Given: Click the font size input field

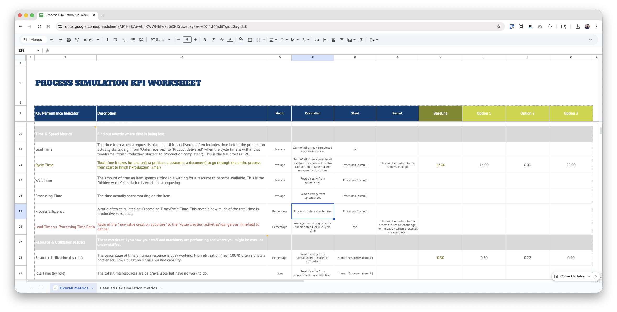Looking at the screenshot, I should [187, 40].
